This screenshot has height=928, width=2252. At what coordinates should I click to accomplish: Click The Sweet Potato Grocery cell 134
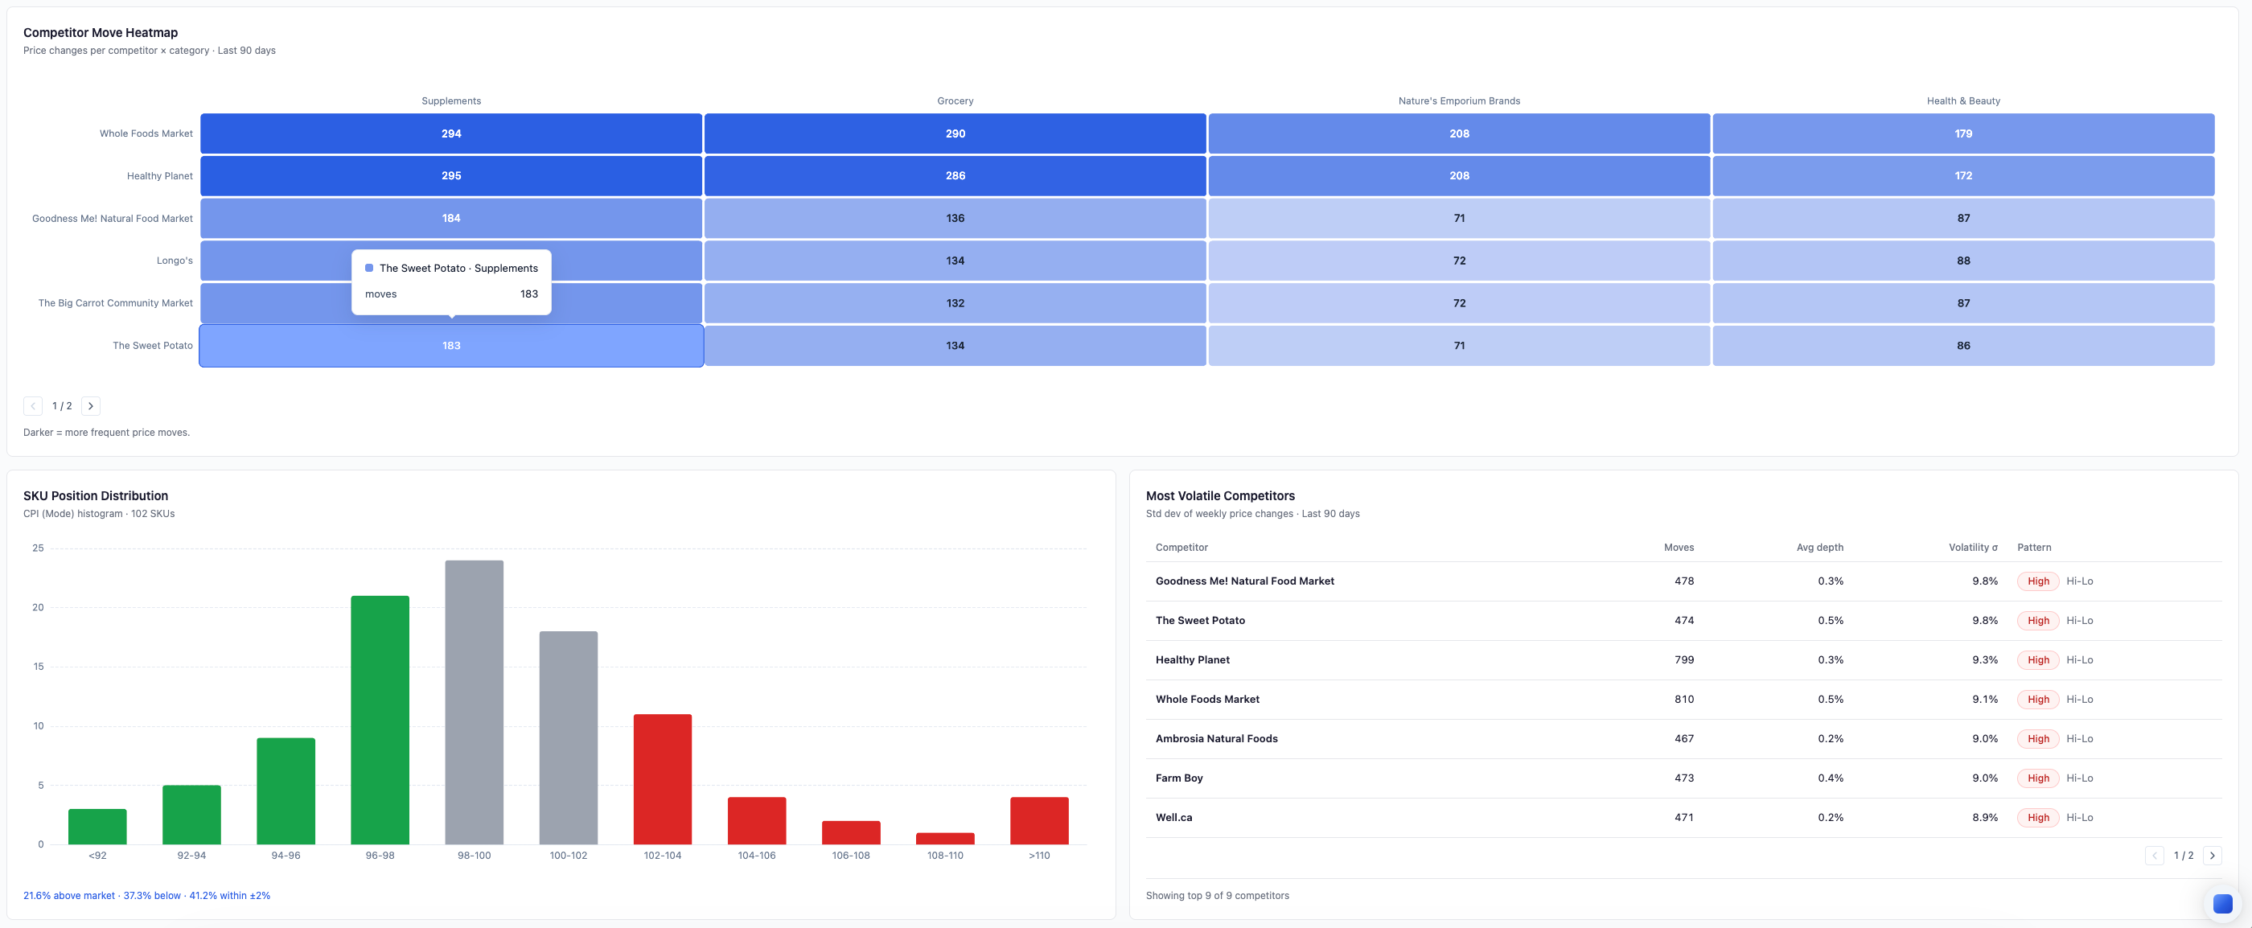pos(955,346)
